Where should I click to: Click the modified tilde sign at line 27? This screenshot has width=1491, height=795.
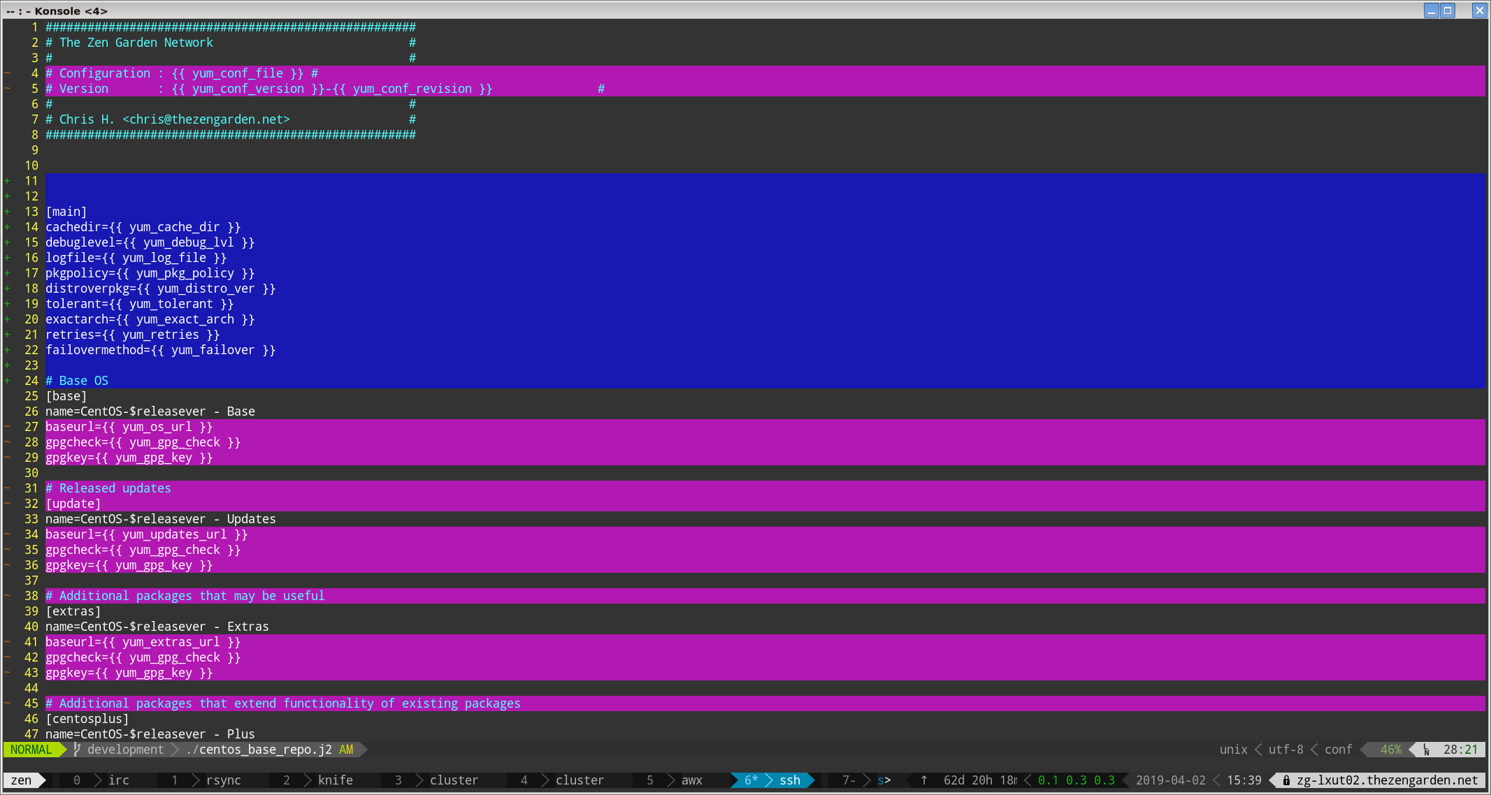click(x=8, y=427)
